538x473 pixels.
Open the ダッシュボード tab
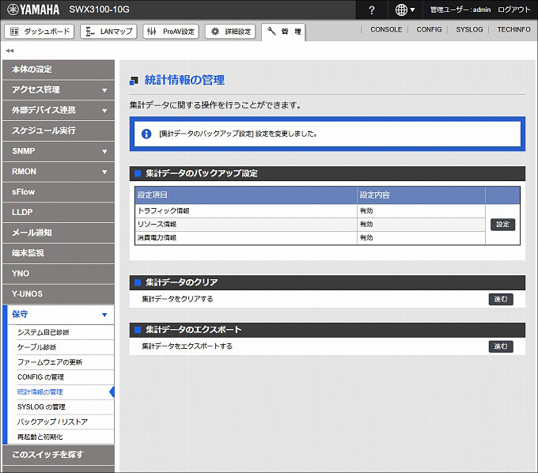tap(39, 32)
